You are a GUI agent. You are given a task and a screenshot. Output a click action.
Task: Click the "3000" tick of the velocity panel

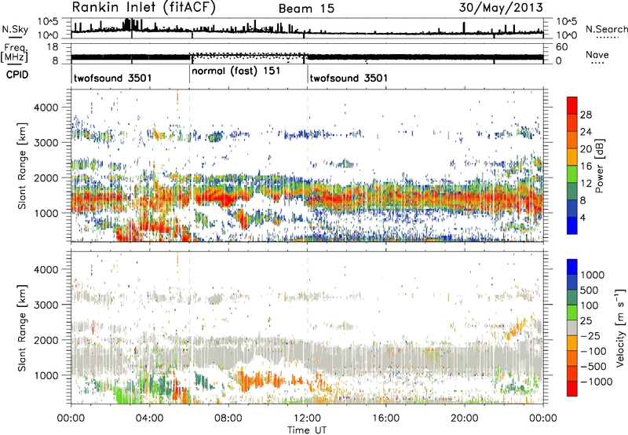click(46, 305)
